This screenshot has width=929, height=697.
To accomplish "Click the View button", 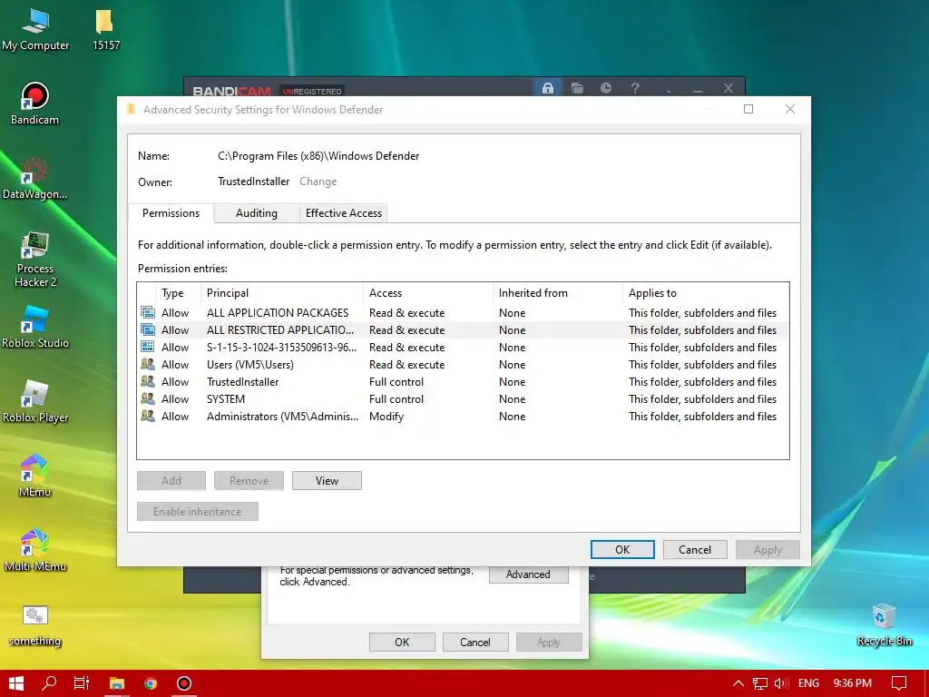I will [x=327, y=481].
